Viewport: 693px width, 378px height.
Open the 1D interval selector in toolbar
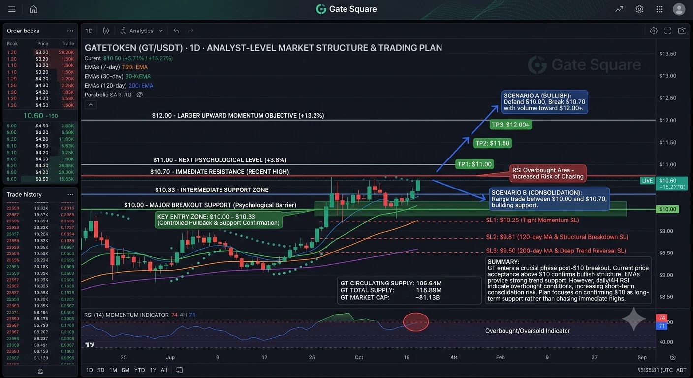(89, 31)
